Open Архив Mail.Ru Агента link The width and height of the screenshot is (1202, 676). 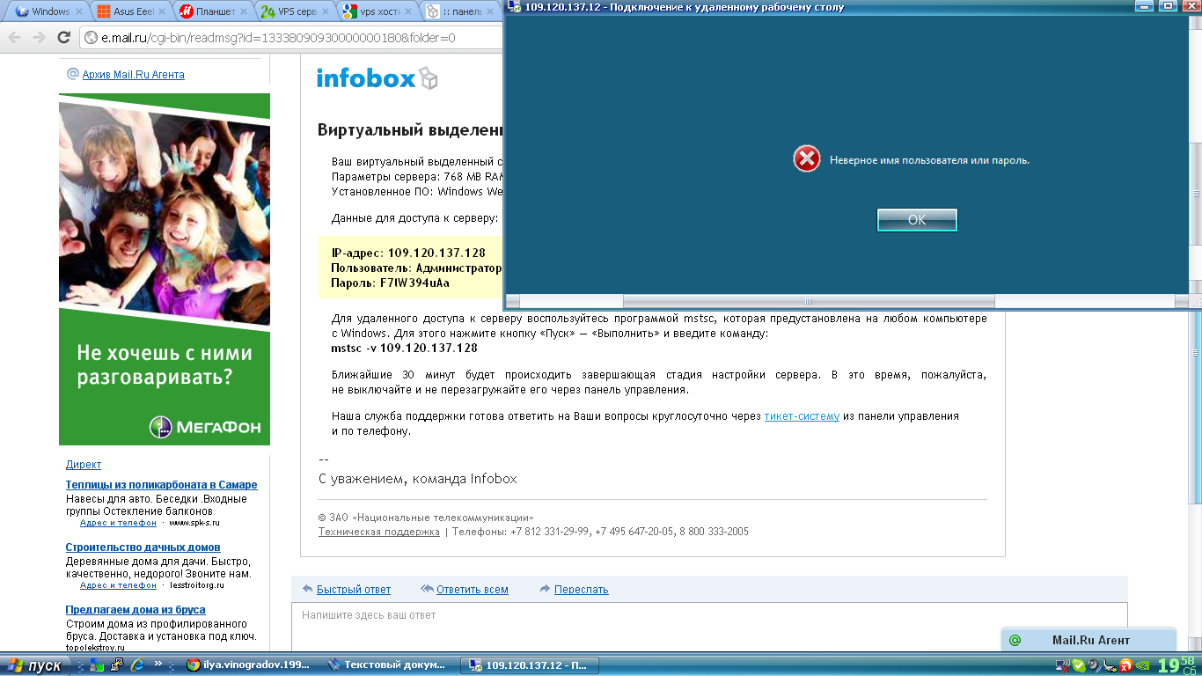coord(133,75)
